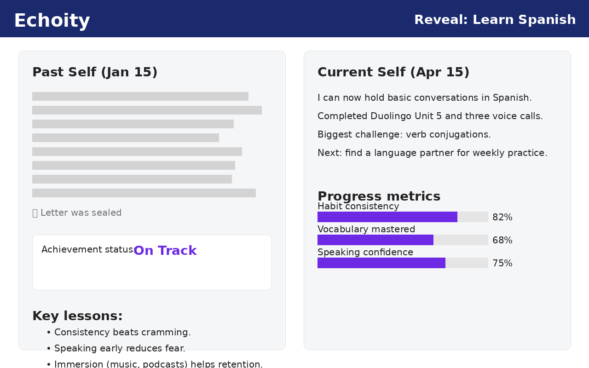Screen dimensions: 589x368
Task: Select the Biggest challenge: verb conjugations line
Action: coord(404,135)
